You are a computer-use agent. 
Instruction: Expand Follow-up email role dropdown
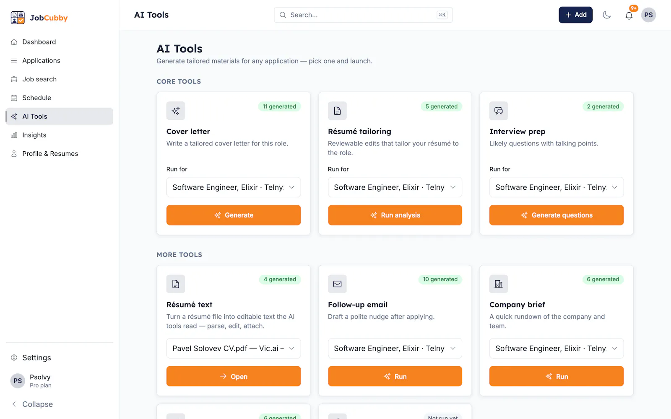coord(395,348)
